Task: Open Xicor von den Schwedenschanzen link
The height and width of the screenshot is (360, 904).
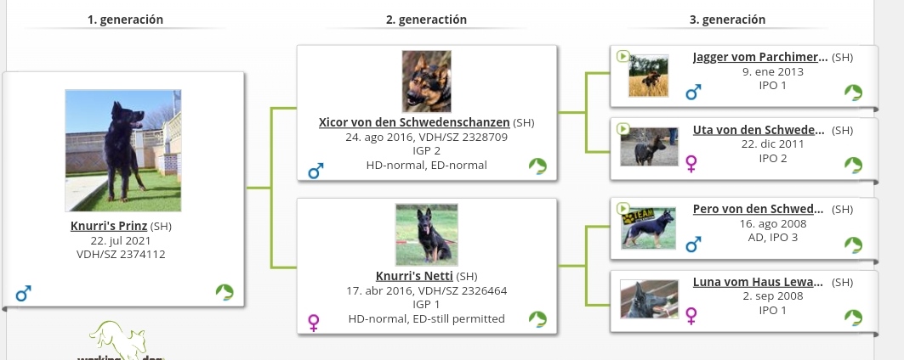Action: 414,122
